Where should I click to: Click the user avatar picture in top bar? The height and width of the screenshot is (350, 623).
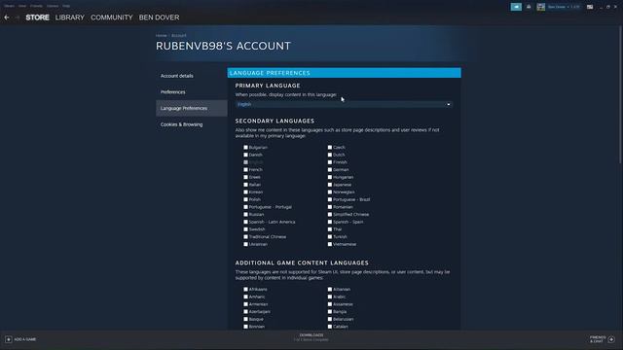(541, 7)
